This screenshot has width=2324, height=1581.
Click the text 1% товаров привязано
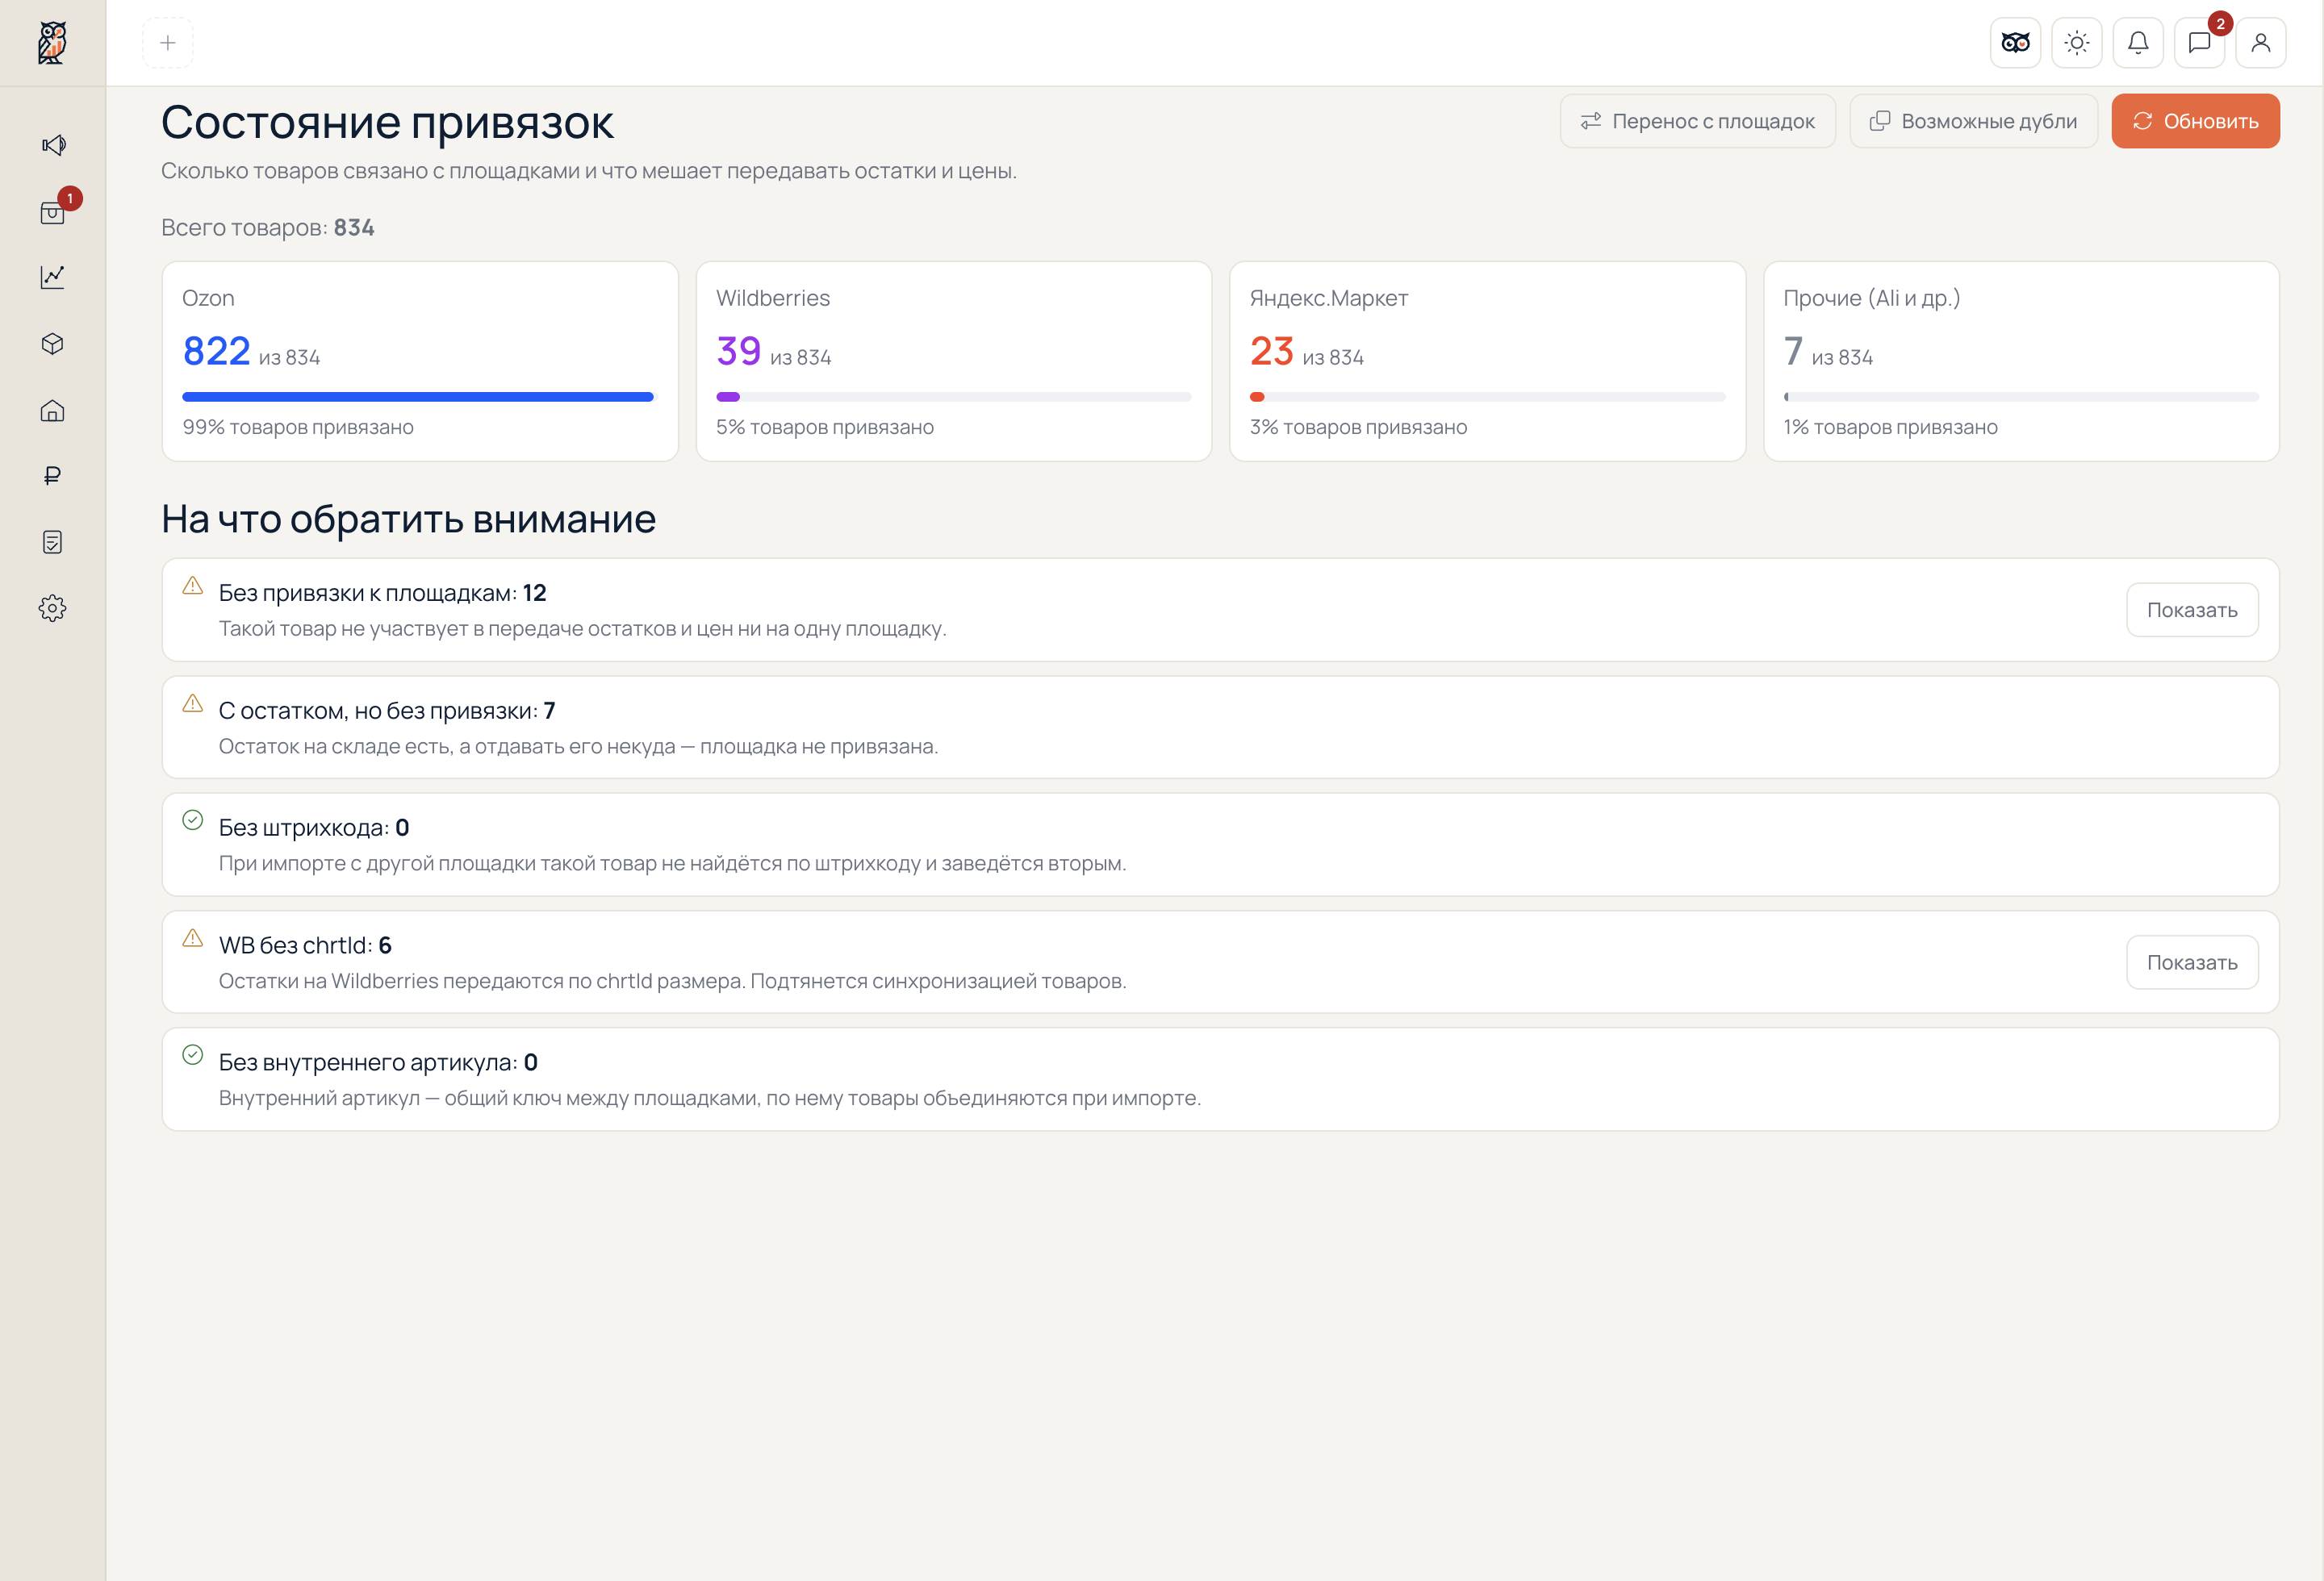coord(1891,427)
